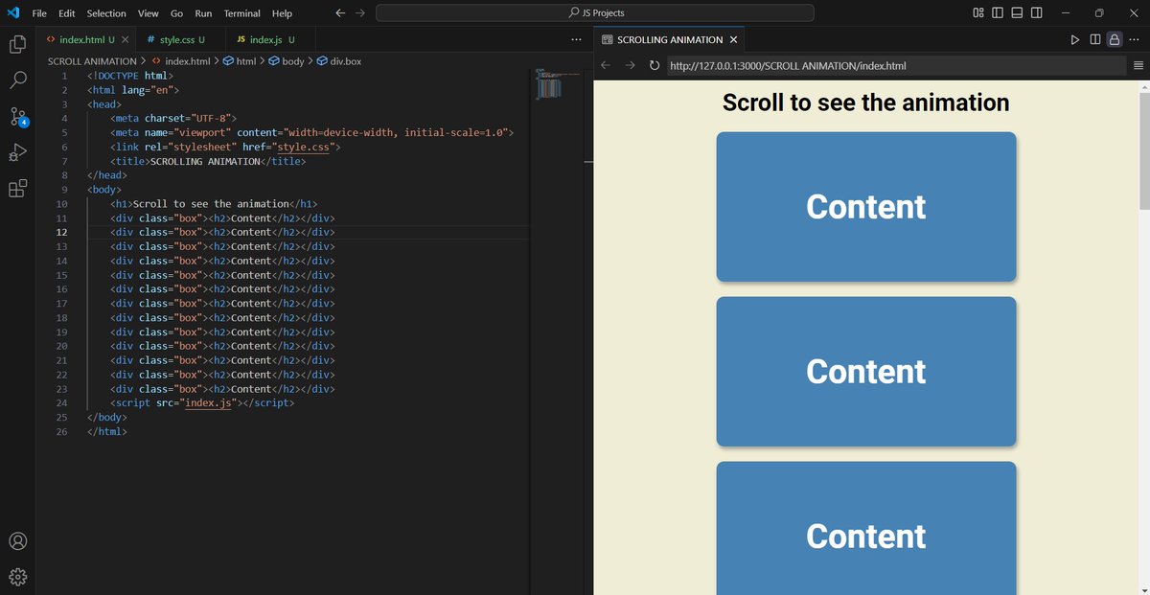Open the Run menu
The image size is (1150, 595).
click(203, 13)
